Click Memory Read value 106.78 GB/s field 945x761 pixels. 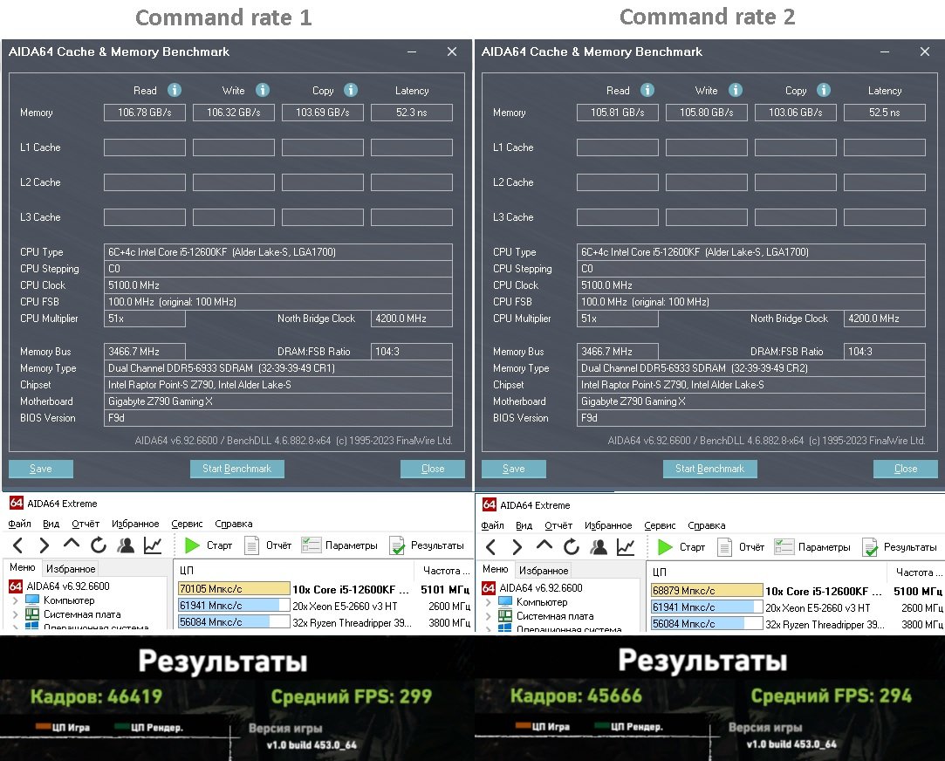coord(145,113)
